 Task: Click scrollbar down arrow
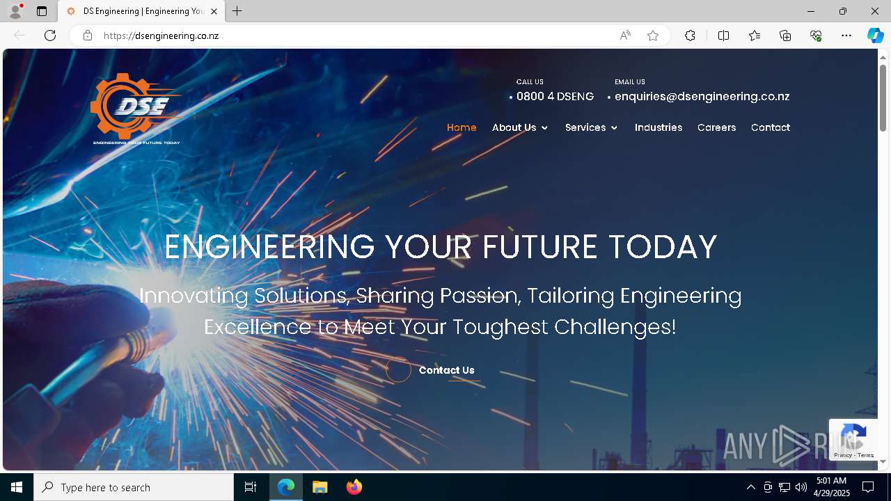coord(883,461)
